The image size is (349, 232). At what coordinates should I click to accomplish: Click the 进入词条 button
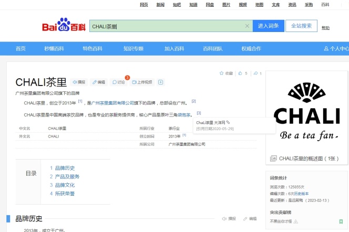point(269,26)
